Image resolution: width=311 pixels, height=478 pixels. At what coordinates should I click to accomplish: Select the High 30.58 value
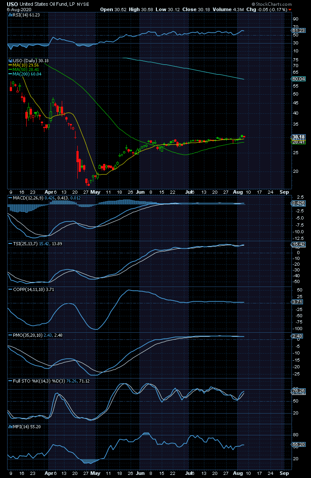coord(141,9)
